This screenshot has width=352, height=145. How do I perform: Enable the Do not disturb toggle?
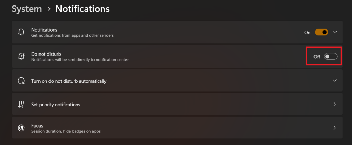(331, 57)
